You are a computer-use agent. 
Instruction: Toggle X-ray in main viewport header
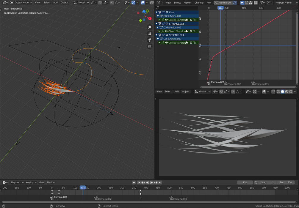tap(152, 2)
